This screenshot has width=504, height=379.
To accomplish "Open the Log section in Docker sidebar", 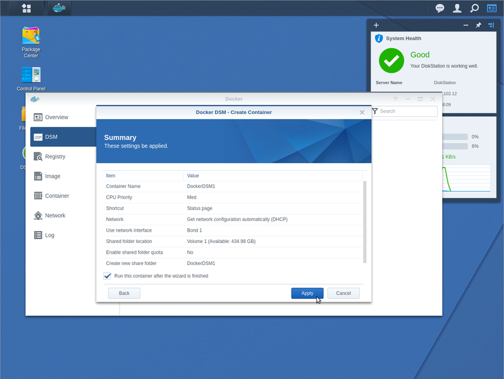I will [63, 235].
